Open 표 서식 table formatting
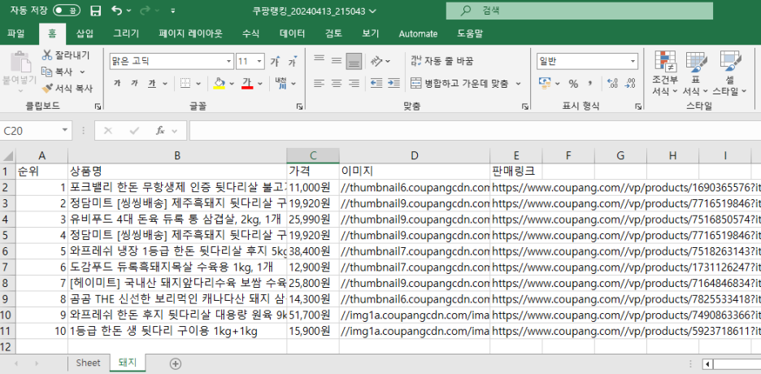 point(696,72)
